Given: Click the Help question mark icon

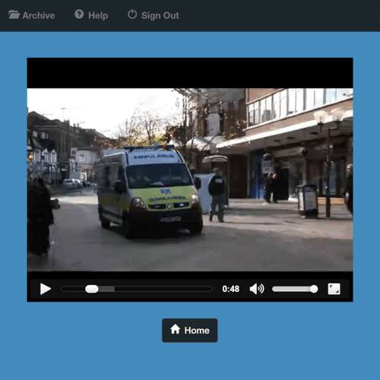Looking at the screenshot, I should pos(79,14).
